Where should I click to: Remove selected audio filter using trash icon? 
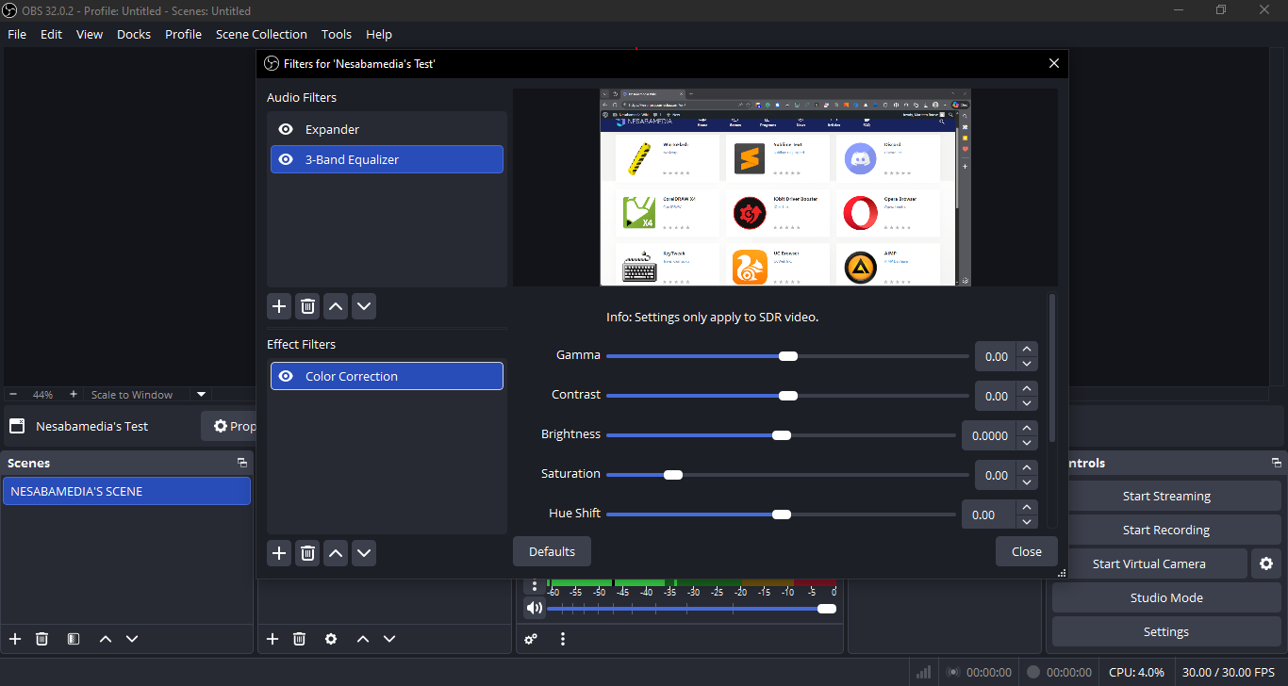coord(307,306)
